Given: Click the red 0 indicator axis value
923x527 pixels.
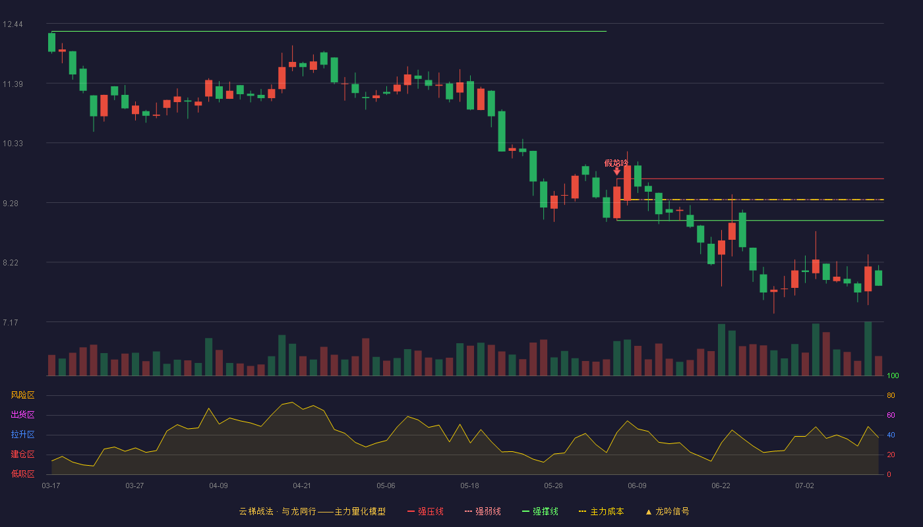Looking at the screenshot, I should pos(889,474).
